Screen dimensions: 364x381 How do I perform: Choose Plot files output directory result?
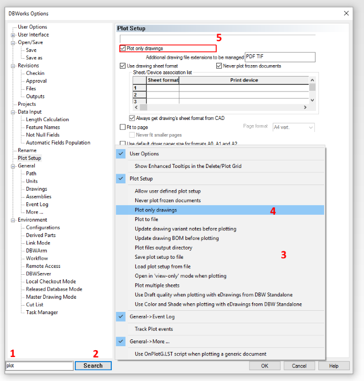click(x=220, y=247)
